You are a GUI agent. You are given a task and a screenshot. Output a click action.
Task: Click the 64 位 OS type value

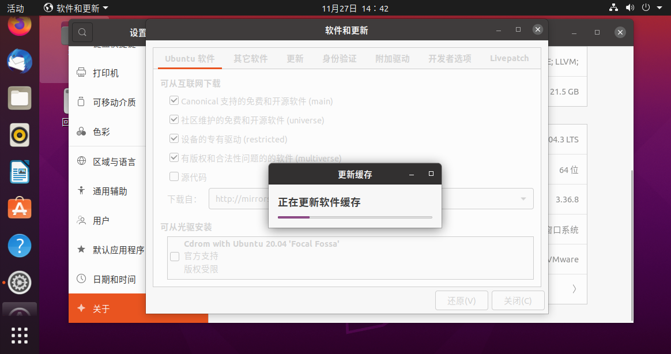[569, 170]
